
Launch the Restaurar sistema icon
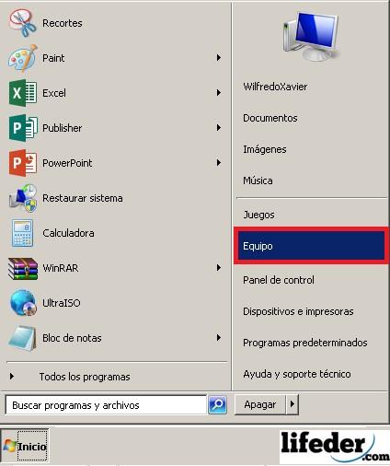point(23,198)
